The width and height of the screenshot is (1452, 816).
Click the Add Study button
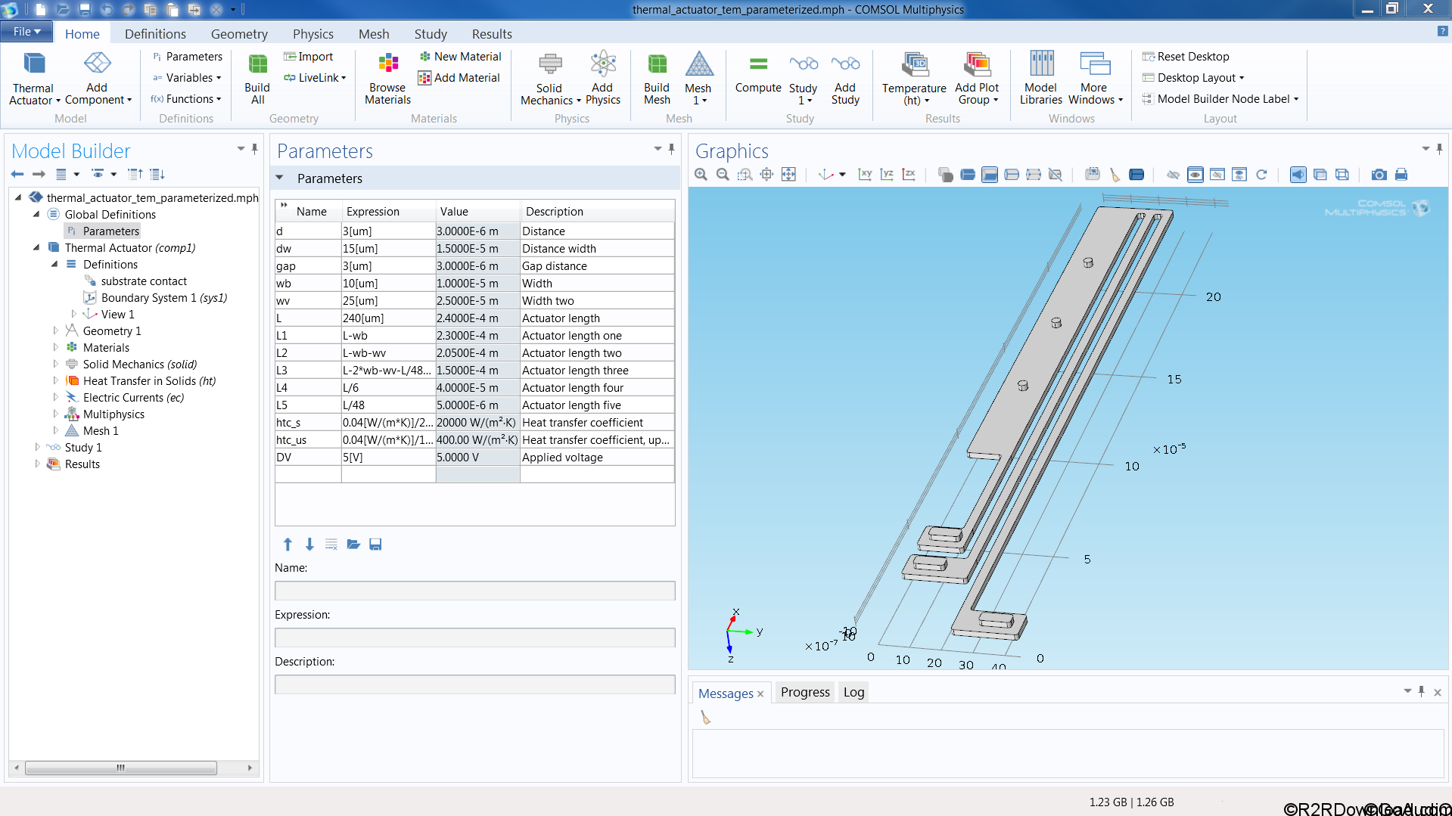(845, 79)
